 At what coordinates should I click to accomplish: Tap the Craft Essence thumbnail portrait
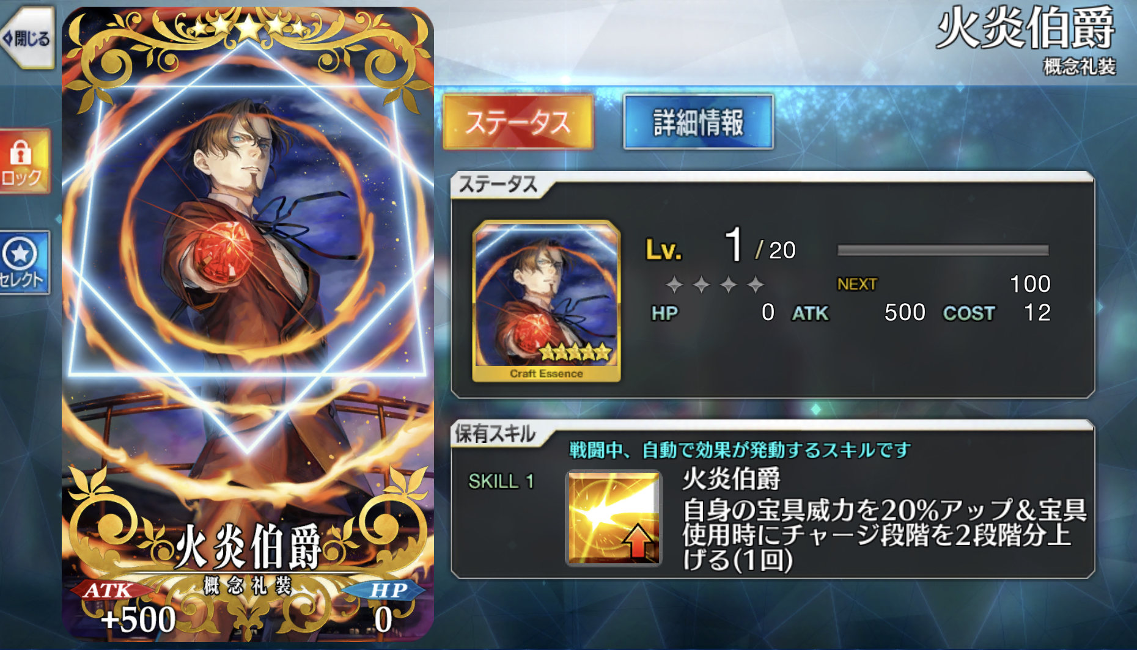click(546, 301)
